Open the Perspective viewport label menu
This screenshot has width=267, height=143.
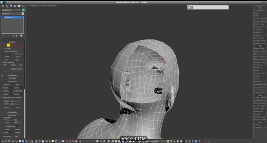point(34,6)
